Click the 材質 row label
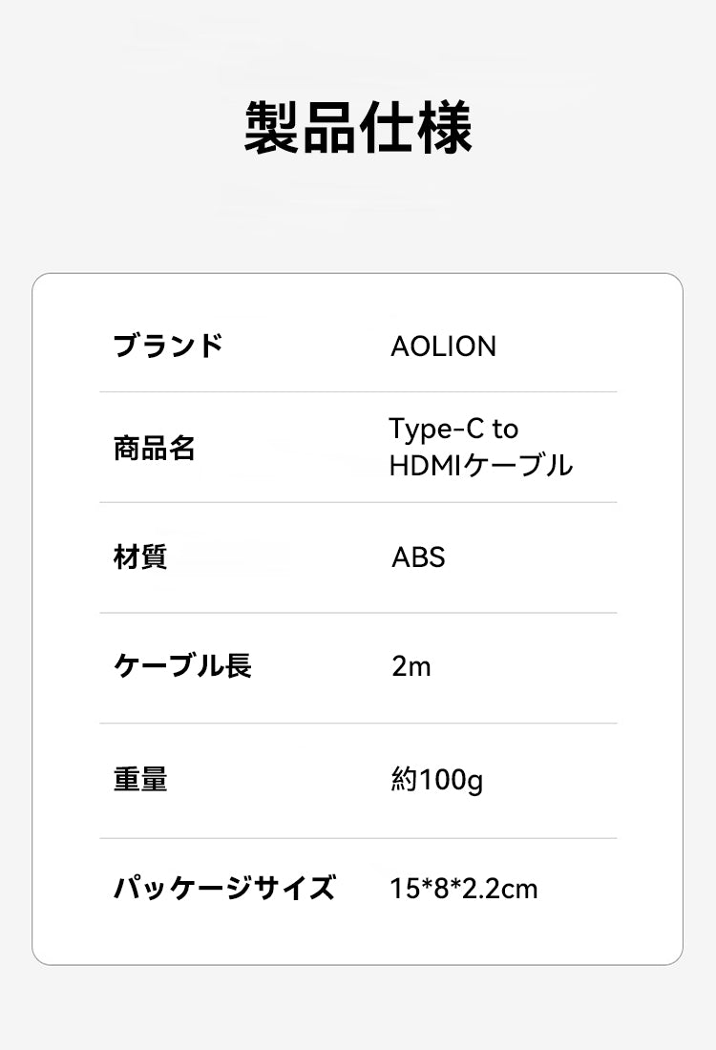The width and height of the screenshot is (716, 1050). pos(140,556)
